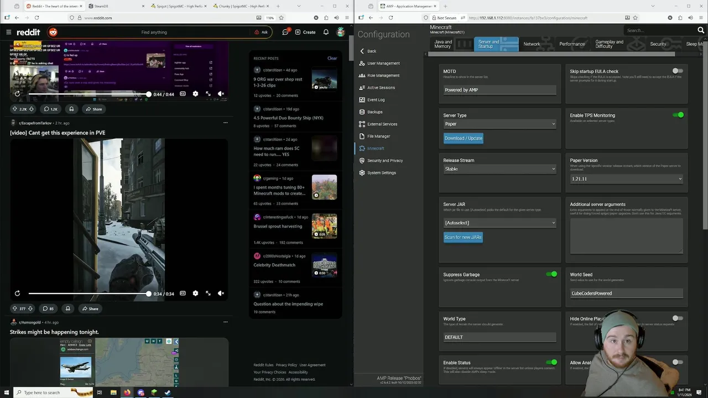The width and height of the screenshot is (708, 398).
Task: Click Reddit Create post button
Action: [305, 32]
